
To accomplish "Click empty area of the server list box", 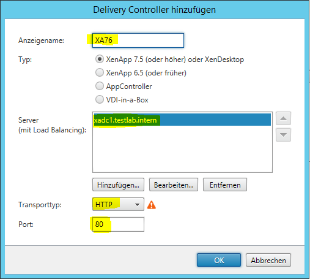I will 182,149.
